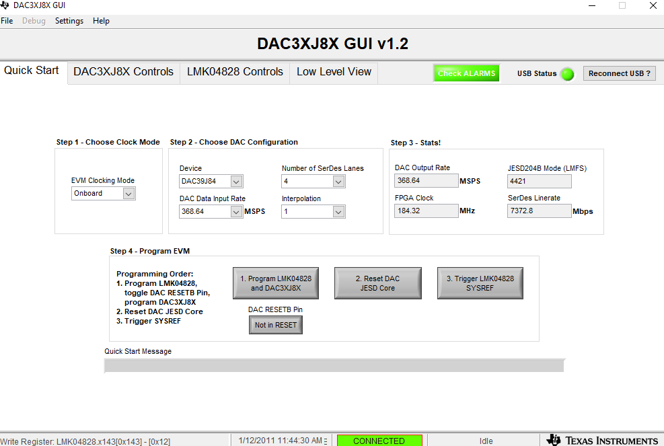Click the 'Step 3 - Stats!' label

pos(416,143)
